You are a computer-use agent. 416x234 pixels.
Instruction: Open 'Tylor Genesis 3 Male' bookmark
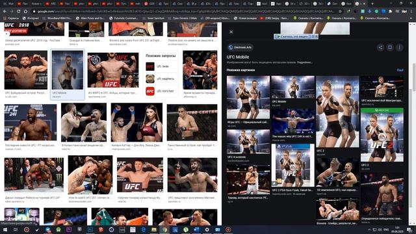point(183,18)
